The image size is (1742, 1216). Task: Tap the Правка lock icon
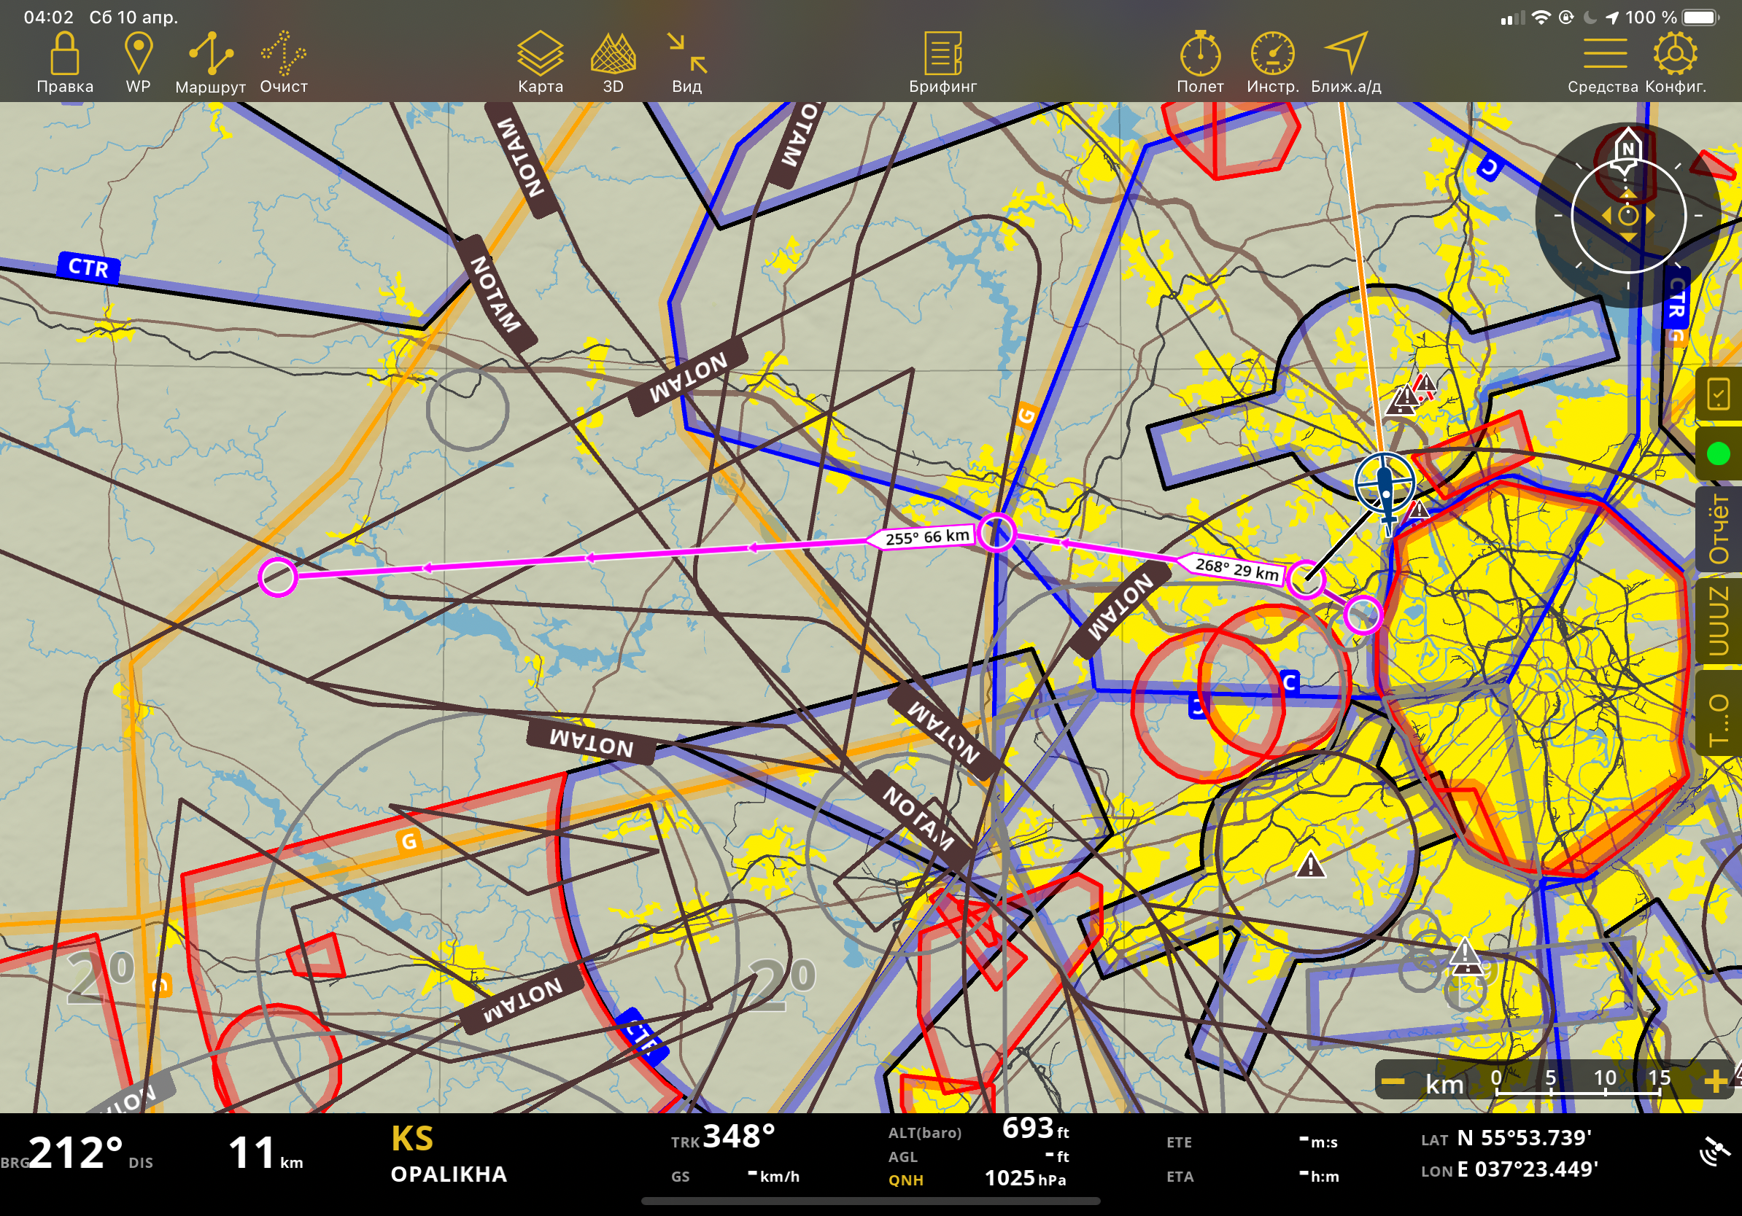(64, 55)
